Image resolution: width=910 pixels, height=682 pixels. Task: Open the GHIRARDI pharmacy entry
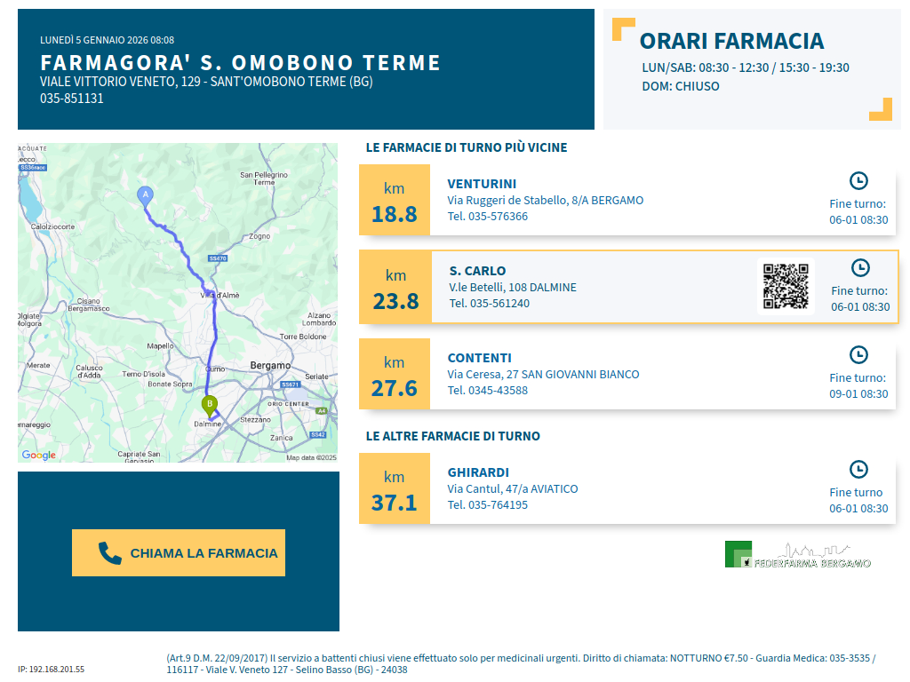[x=478, y=472]
